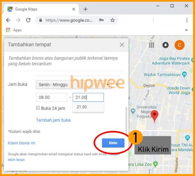The height and width of the screenshot is (176, 195).
Task: Close the Tambahkan tempat dialog
Action: pyautogui.click(x=122, y=45)
